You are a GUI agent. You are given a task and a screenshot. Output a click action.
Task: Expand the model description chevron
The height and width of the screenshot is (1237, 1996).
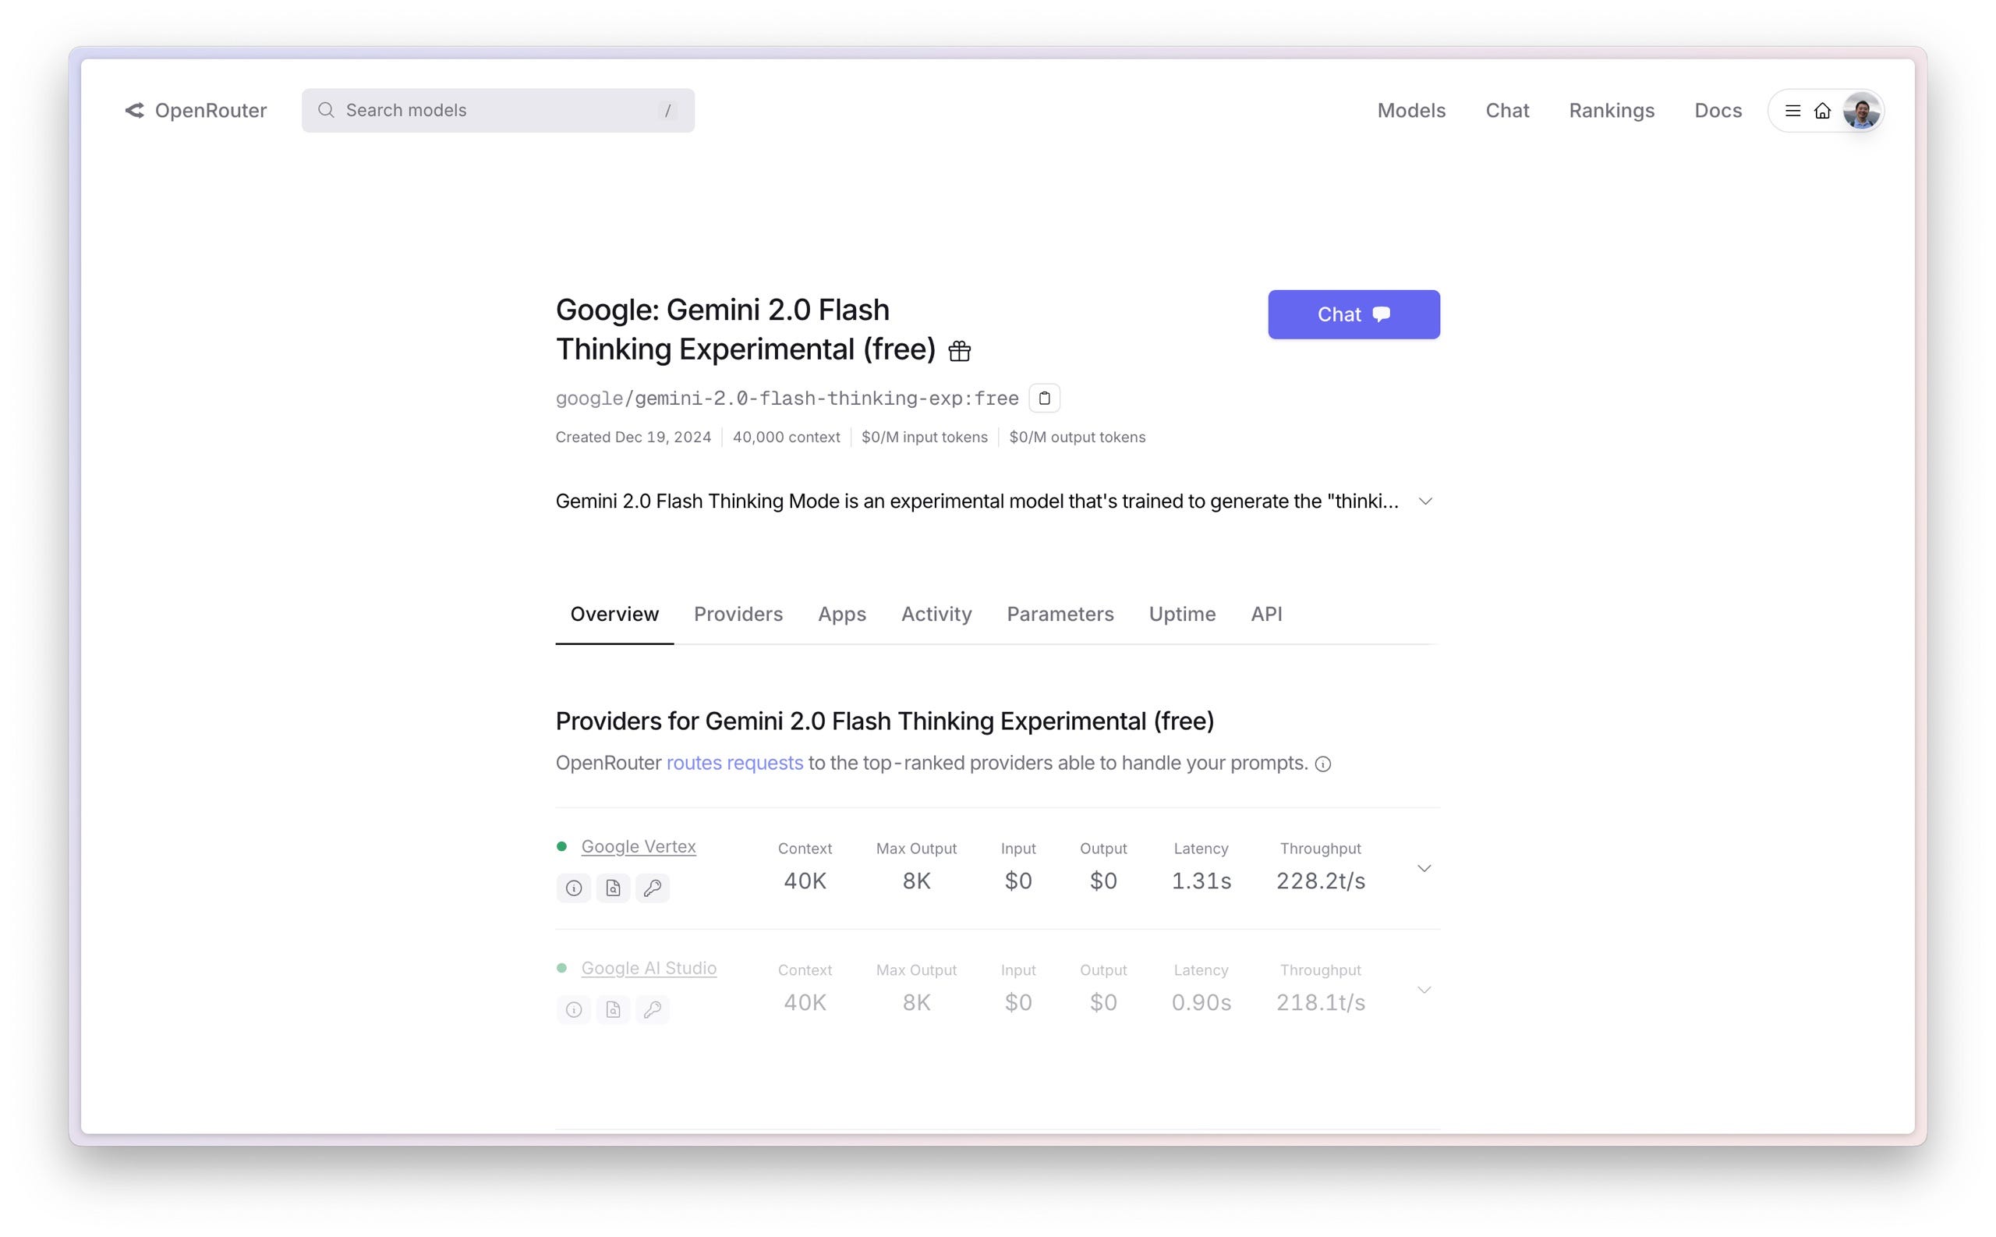click(1424, 502)
